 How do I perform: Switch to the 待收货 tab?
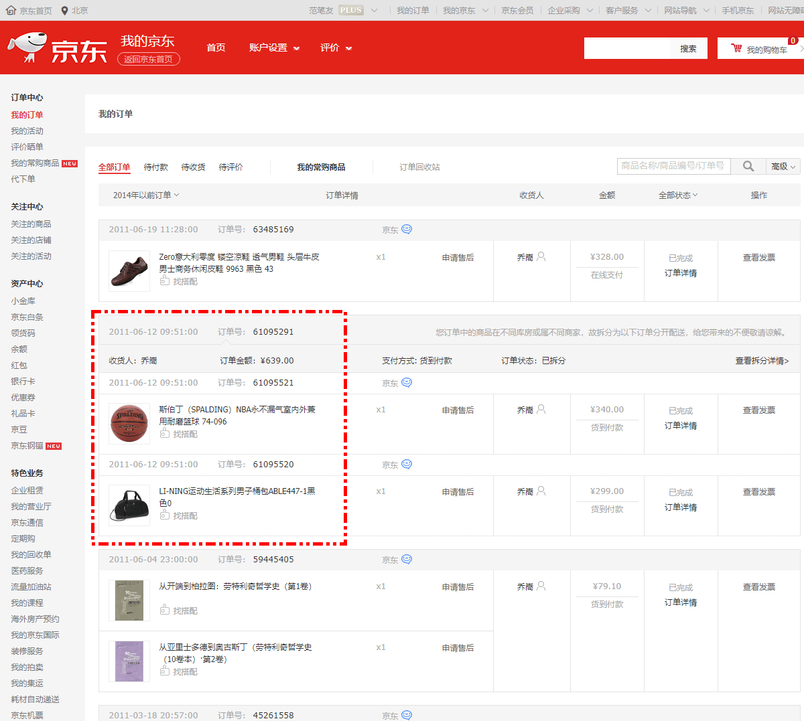(194, 167)
